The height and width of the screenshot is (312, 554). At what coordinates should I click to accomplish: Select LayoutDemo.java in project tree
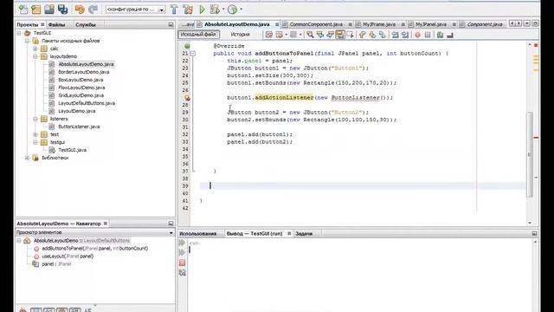[77, 111]
